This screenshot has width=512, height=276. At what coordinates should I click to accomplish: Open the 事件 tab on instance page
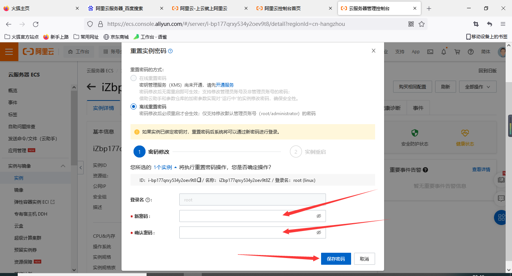418,108
